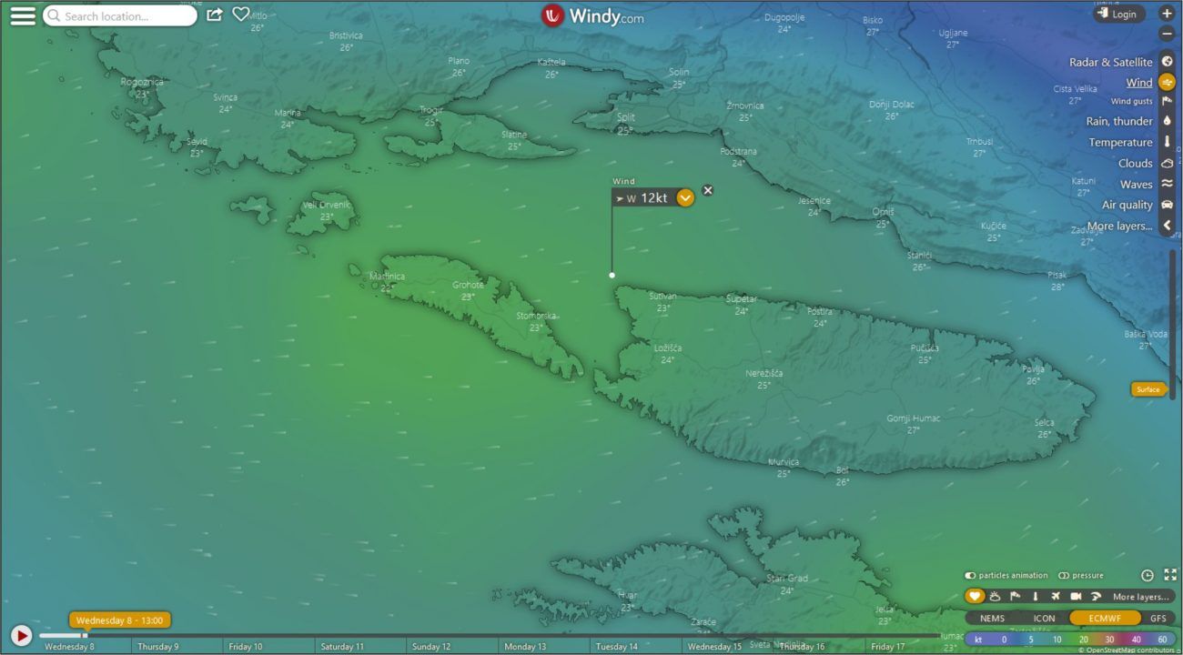Switch to the ICON model tab
The image size is (1183, 655).
point(1044,619)
